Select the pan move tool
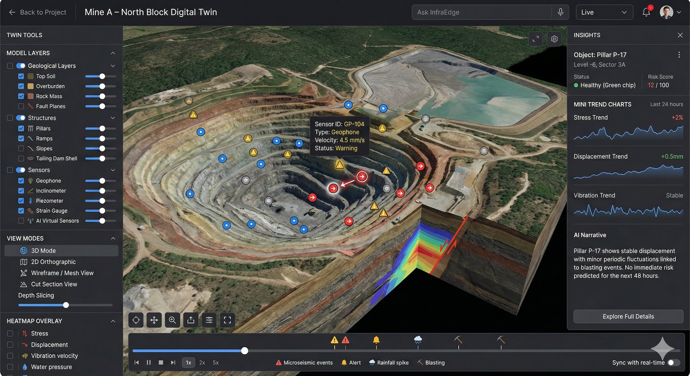The image size is (690, 376). tap(154, 320)
